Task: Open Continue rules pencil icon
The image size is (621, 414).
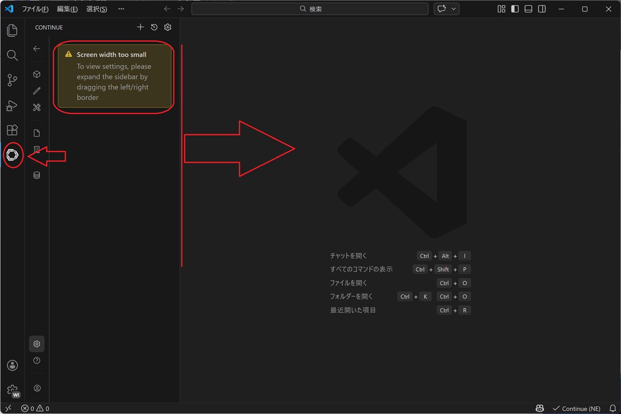Action: point(37,91)
